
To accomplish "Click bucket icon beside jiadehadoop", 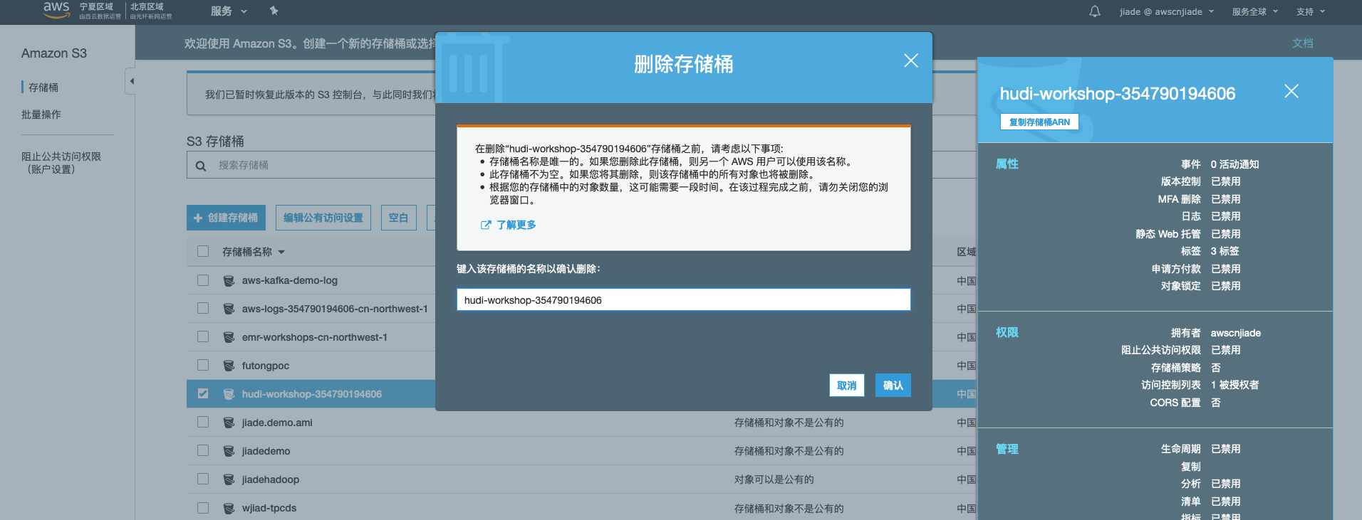I will [x=229, y=480].
